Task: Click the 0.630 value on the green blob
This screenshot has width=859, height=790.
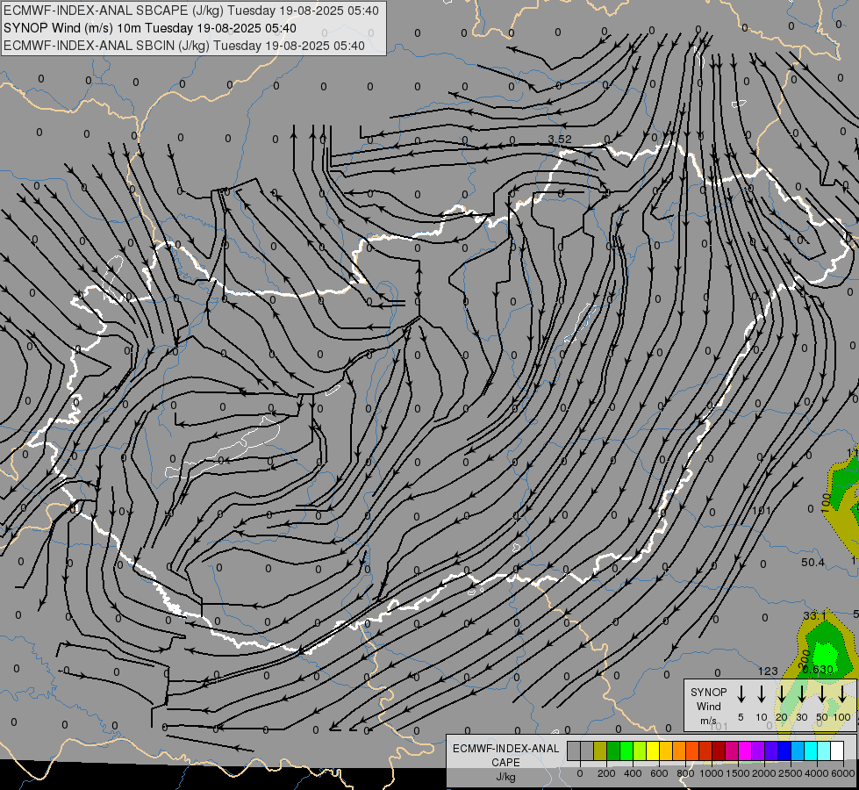Action: click(818, 670)
